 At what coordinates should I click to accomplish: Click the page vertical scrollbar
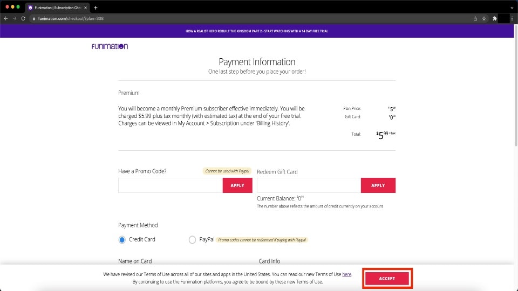(516, 86)
